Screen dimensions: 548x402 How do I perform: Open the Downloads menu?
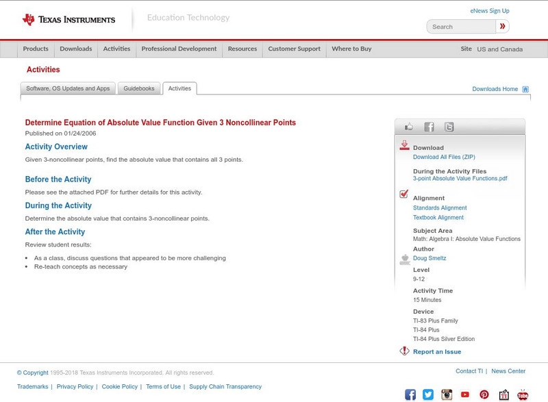[76, 49]
